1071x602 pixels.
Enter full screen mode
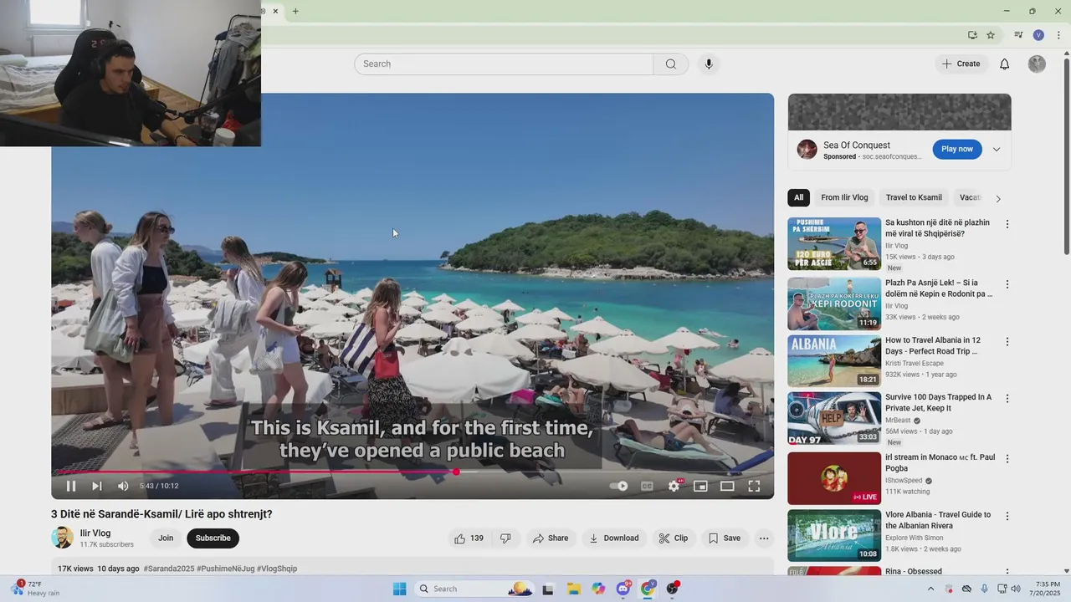(754, 486)
